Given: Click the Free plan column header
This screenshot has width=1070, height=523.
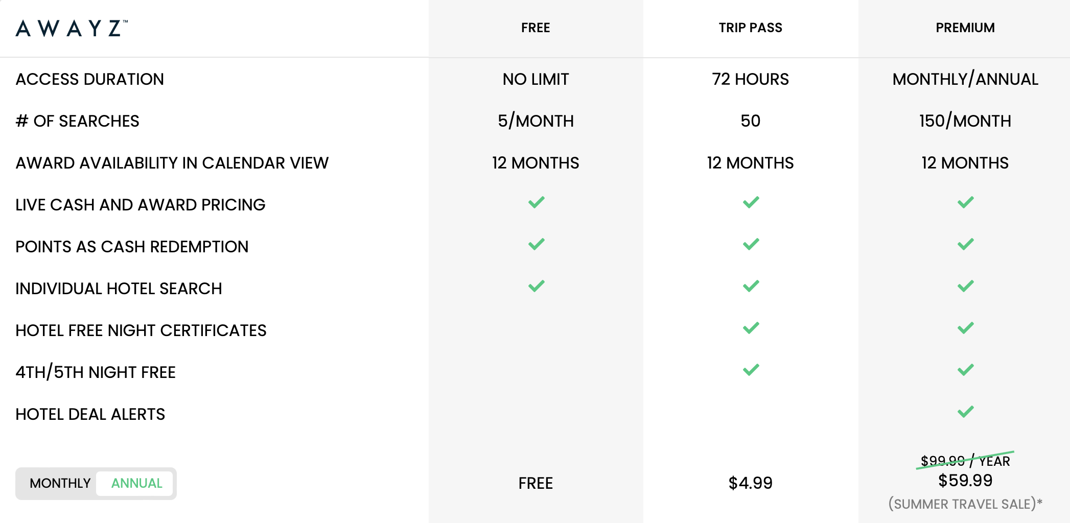Looking at the screenshot, I should pos(536,28).
